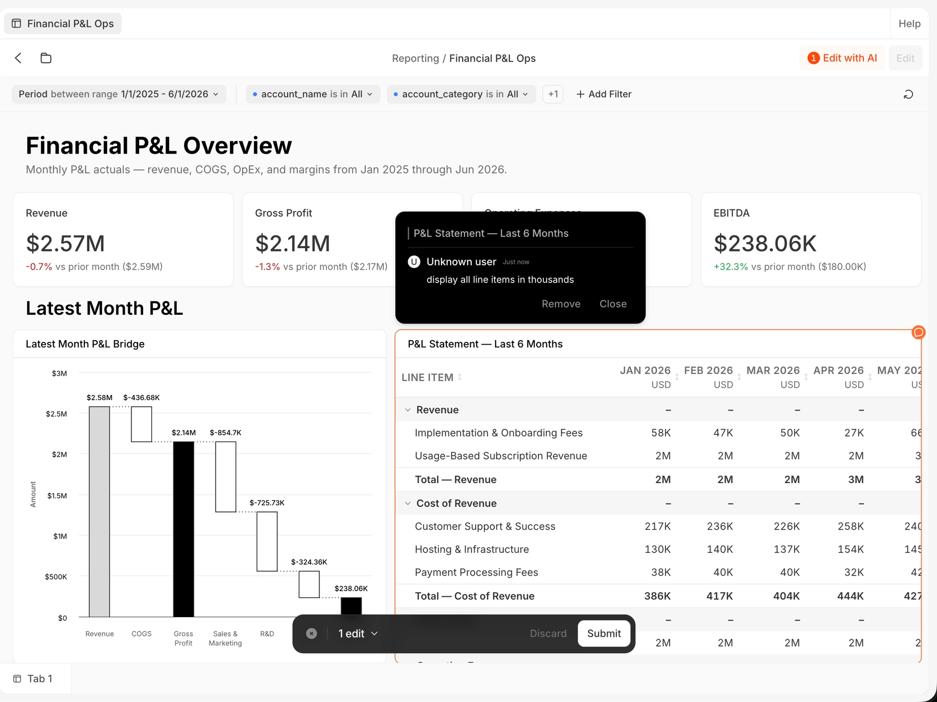Viewport: 937px width, 702px height.
Task: Click the Edit button in header
Action: click(x=905, y=58)
